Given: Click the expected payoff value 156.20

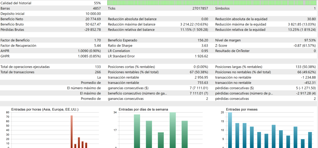Looking at the screenshot, I should pyautogui.click(x=203, y=40).
